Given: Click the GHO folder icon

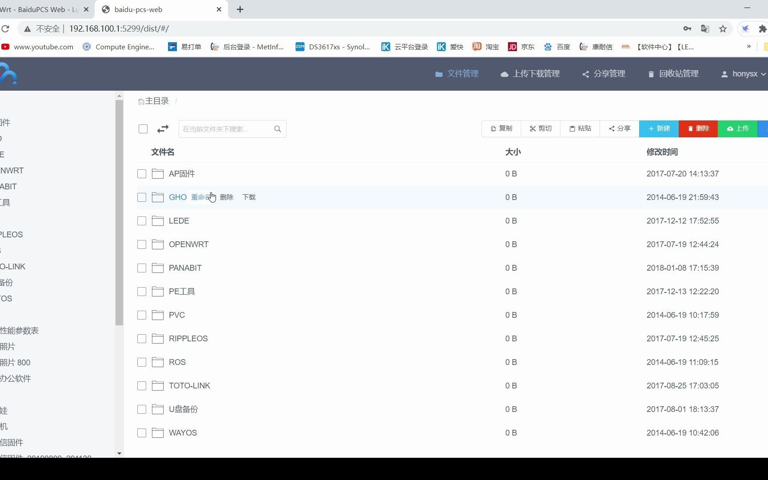Looking at the screenshot, I should click(158, 197).
